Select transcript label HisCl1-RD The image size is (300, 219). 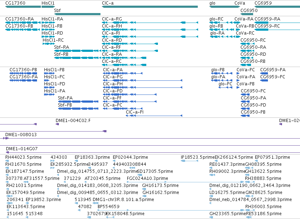(52, 33)
